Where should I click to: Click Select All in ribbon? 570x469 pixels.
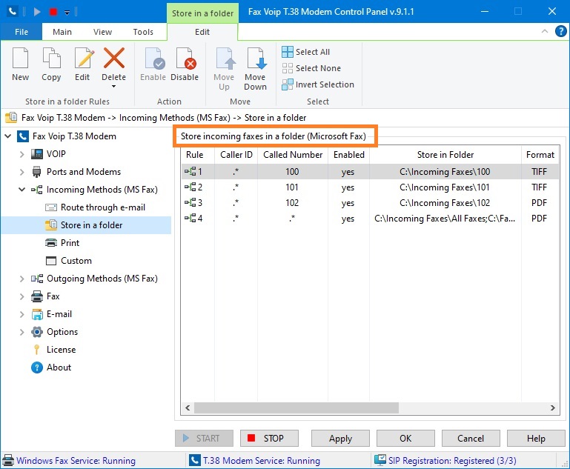(x=306, y=52)
